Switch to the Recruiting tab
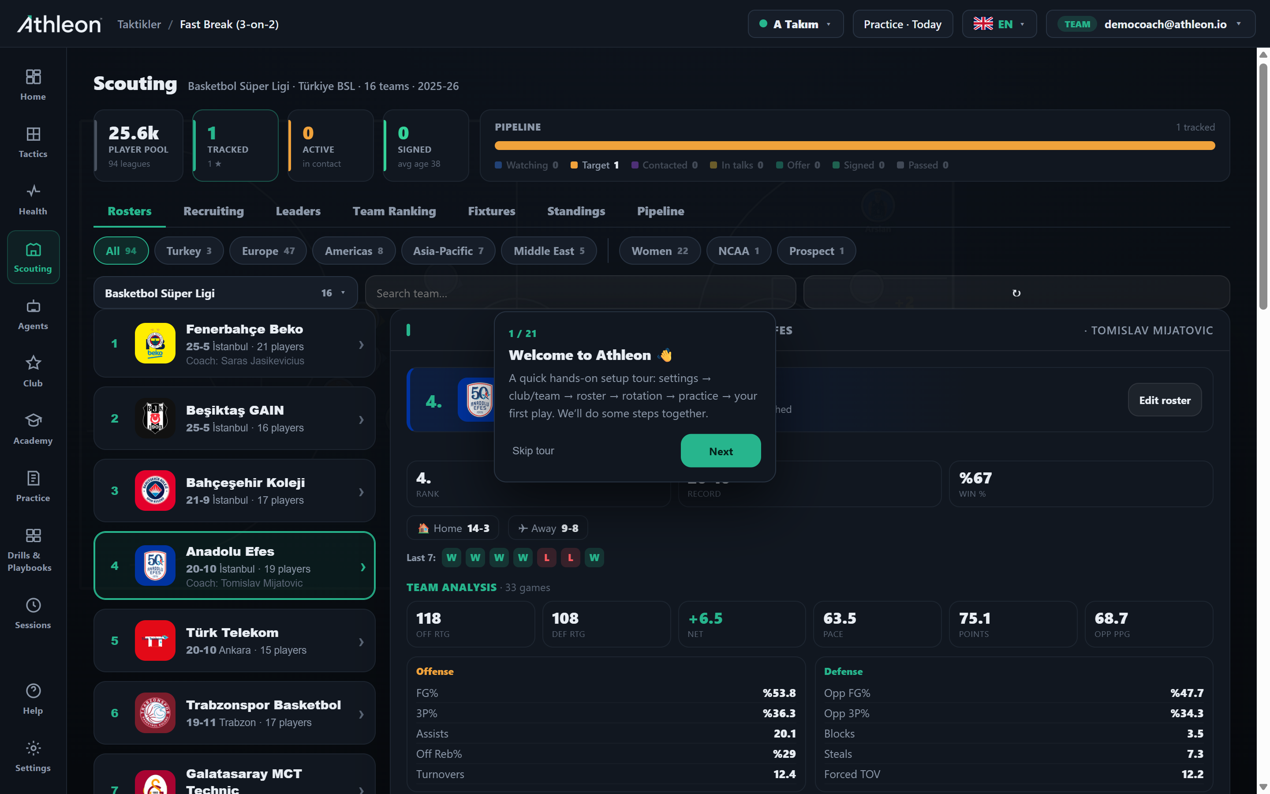 point(213,211)
